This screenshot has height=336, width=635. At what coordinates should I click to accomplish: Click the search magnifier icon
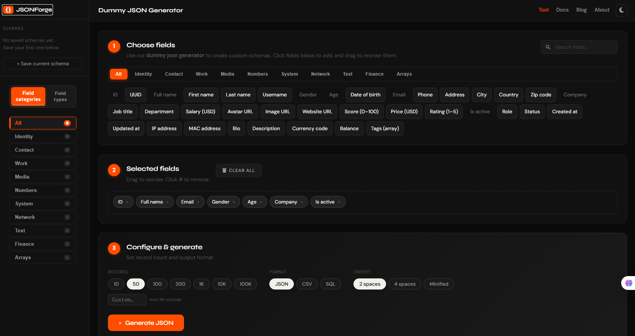(x=548, y=47)
